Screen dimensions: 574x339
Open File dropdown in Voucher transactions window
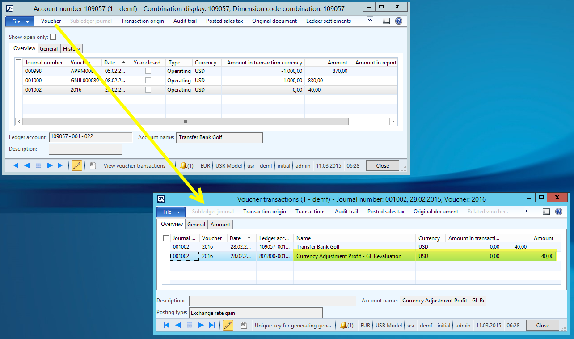point(171,212)
